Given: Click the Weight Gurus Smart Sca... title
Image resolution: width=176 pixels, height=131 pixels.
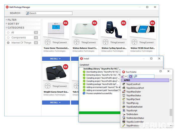Looking at the screenshot, I should click(56, 92).
